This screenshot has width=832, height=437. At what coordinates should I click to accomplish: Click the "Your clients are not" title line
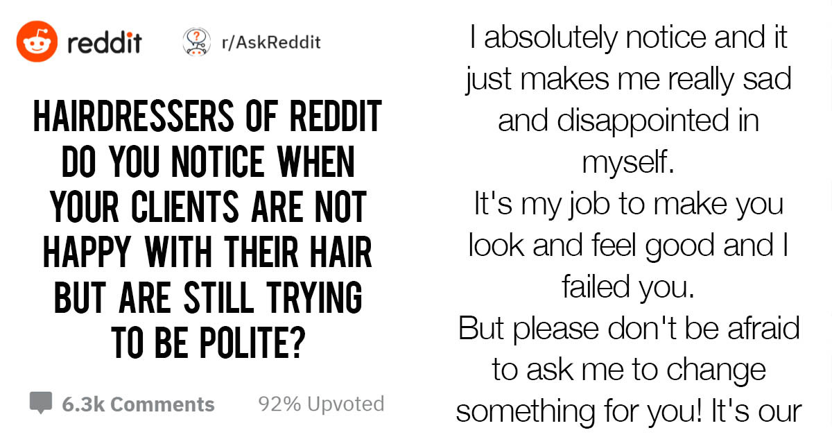[207, 210]
